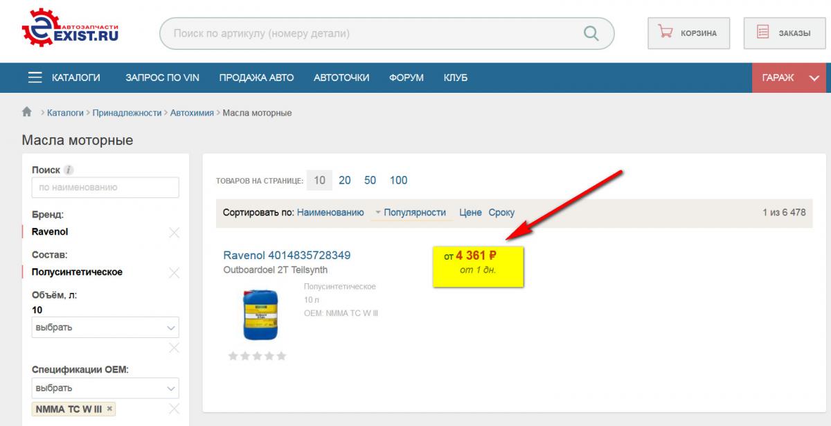Click the search info tooltip icon
The image size is (831, 426).
[69, 170]
